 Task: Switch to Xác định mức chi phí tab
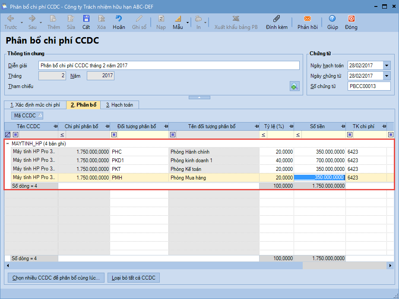[35, 105]
